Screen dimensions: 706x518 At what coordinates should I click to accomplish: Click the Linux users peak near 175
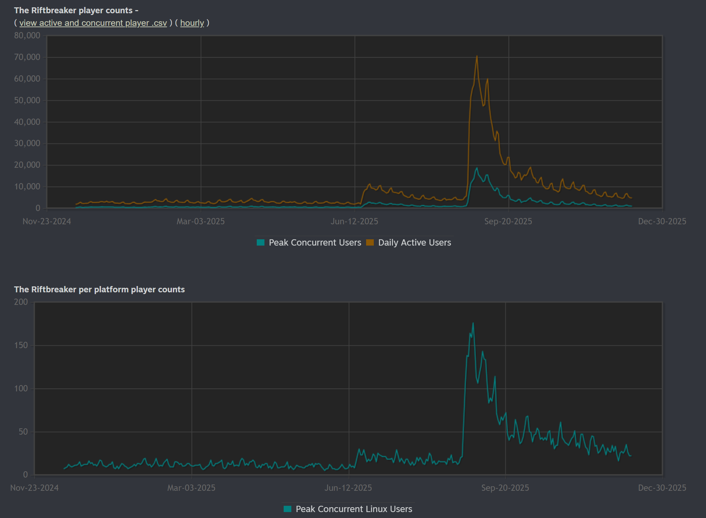coord(473,323)
